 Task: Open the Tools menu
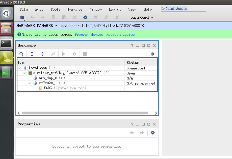pos(56,9)
